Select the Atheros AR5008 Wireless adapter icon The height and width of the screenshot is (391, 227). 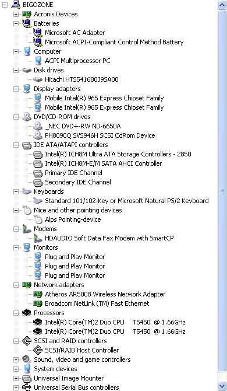click(38, 294)
